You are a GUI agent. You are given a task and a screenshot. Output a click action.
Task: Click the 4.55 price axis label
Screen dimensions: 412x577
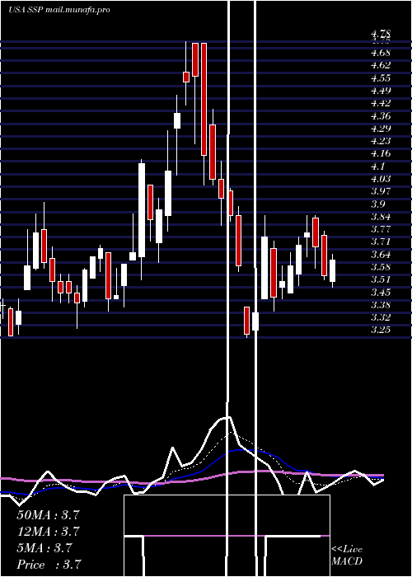(x=381, y=78)
